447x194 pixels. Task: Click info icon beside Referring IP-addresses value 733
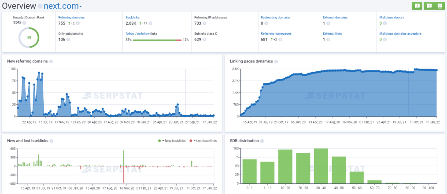coord(204,23)
